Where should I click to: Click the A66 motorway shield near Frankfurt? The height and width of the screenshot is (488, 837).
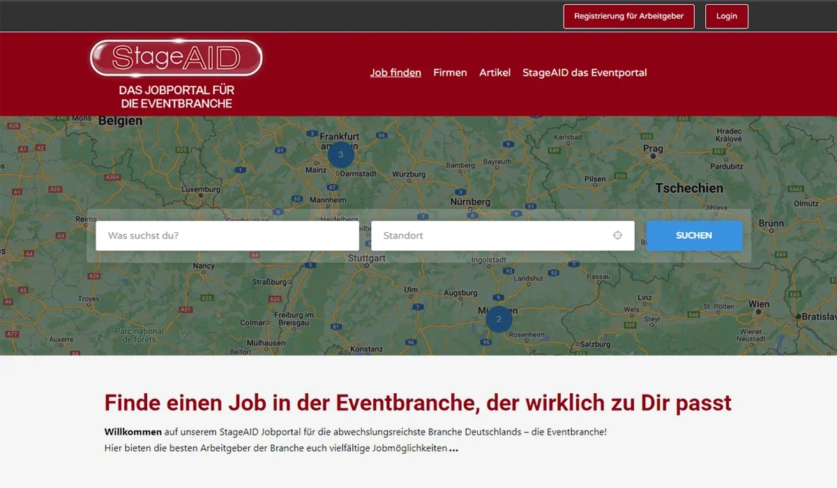[x=382, y=135]
